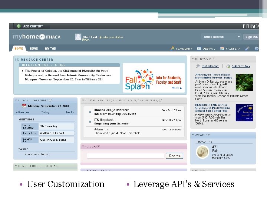Open the Submit a Story link
This screenshot has height=200, width=267.
(241, 66)
